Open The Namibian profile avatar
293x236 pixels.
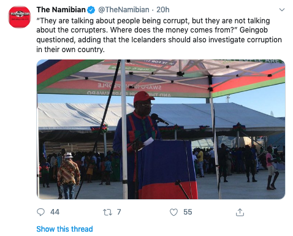tap(20, 17)
